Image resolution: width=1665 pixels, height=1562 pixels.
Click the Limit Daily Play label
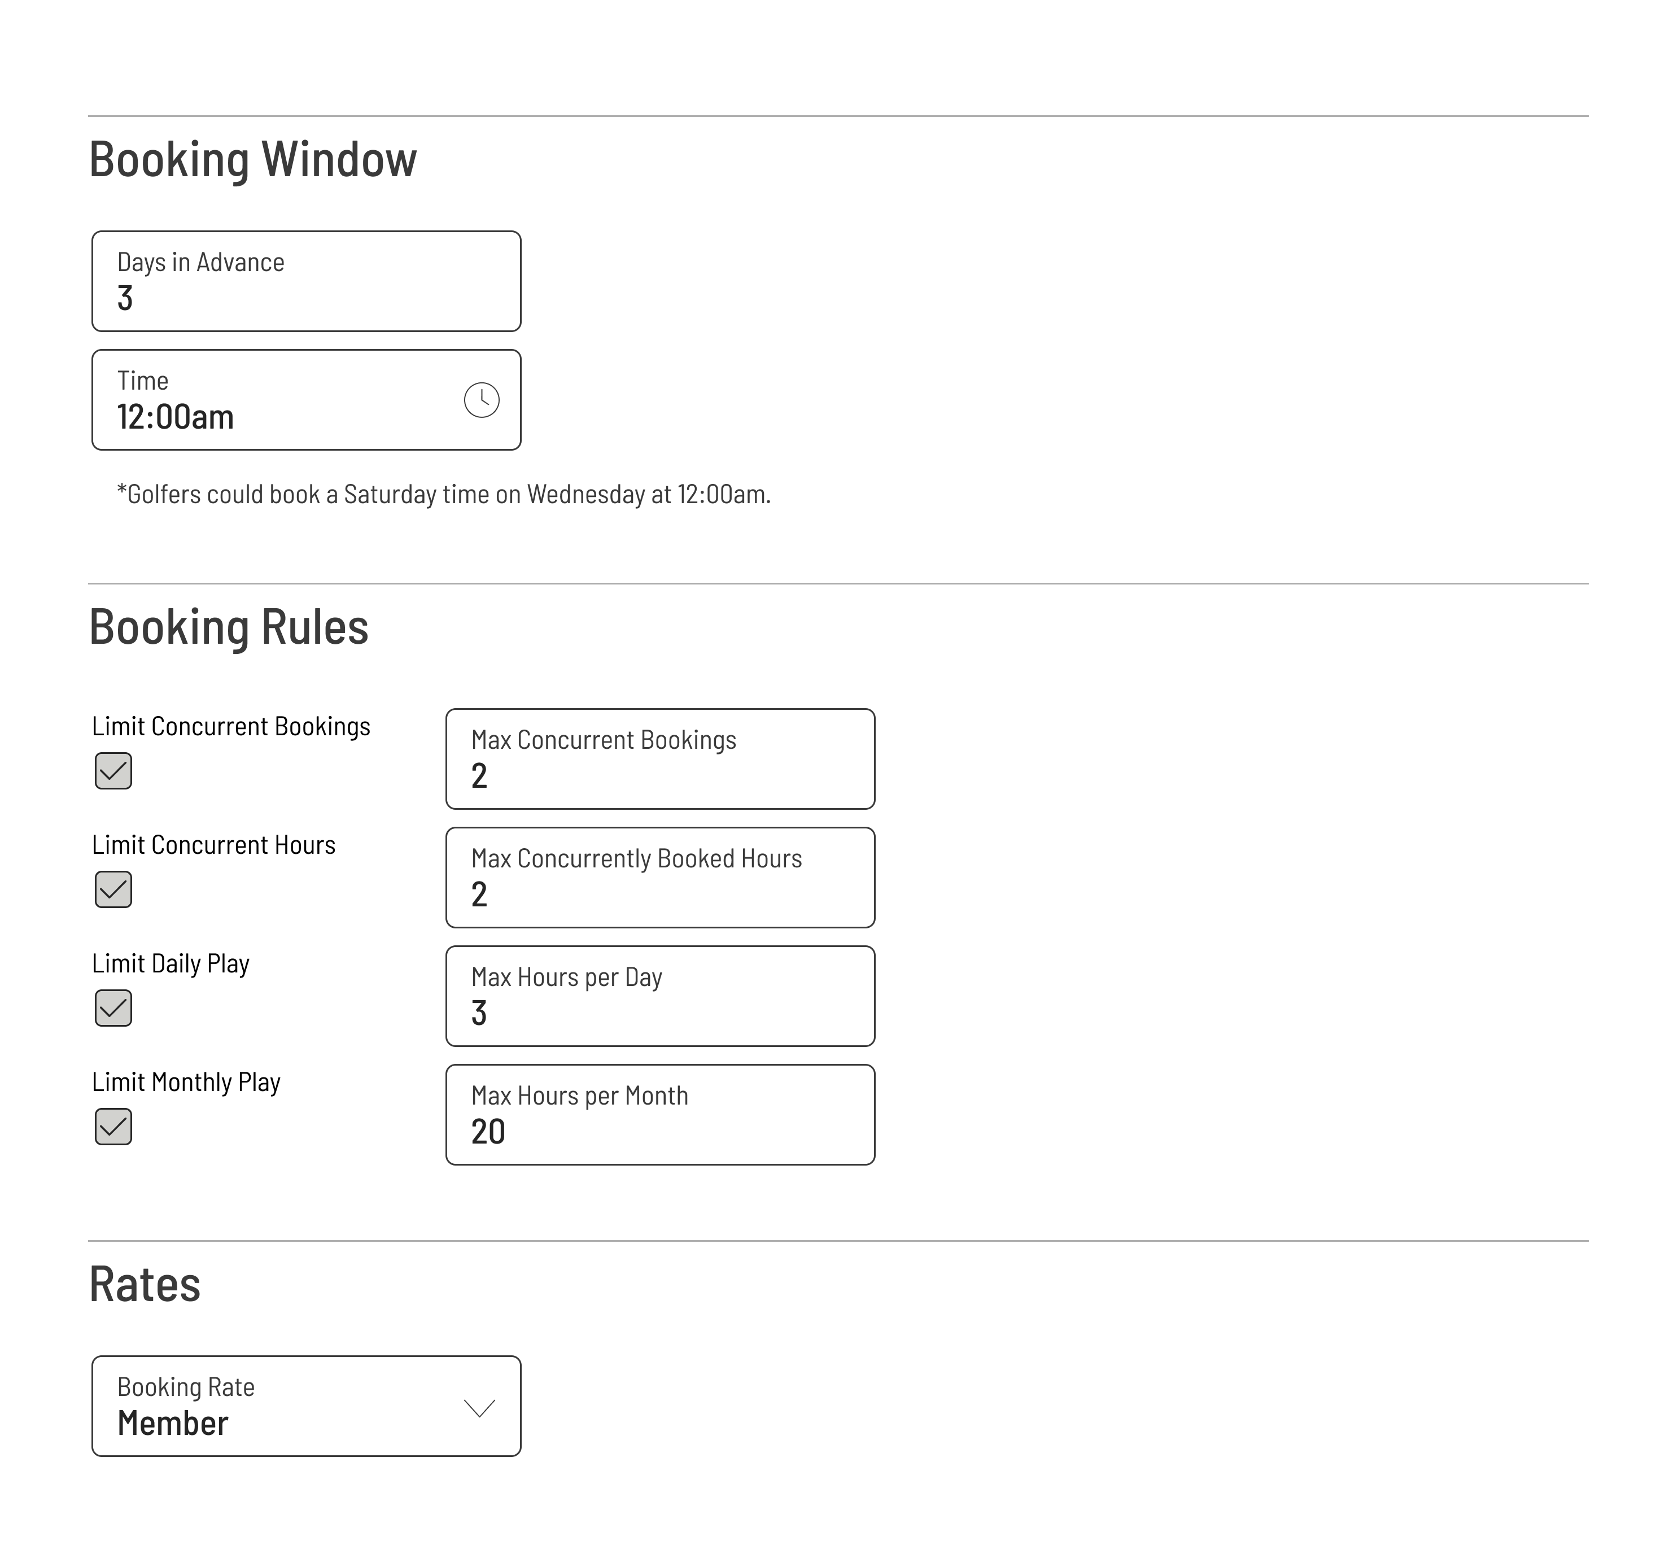tap(171, 963)
